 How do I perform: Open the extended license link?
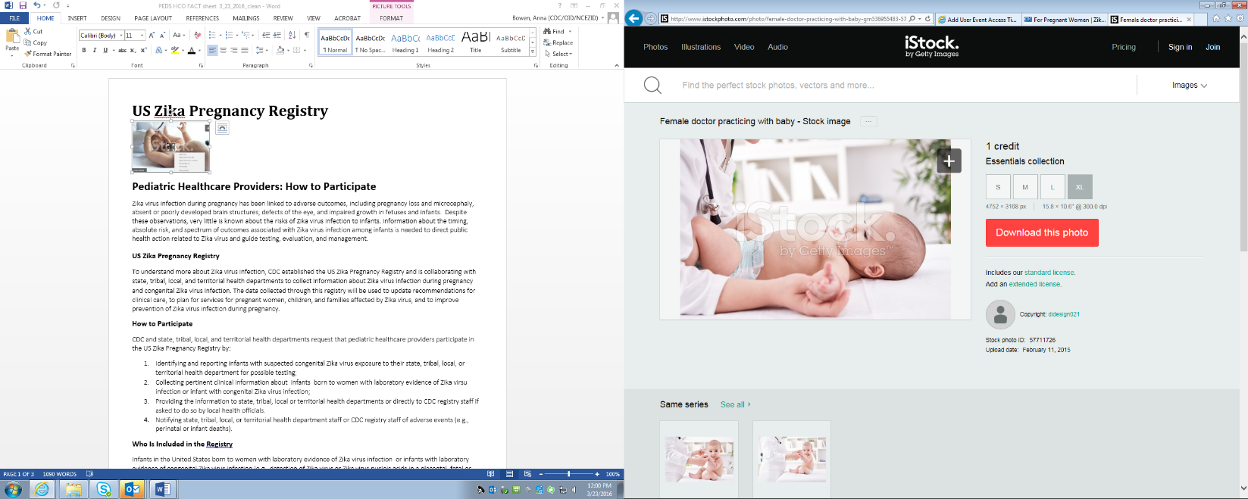[1034, 284]
